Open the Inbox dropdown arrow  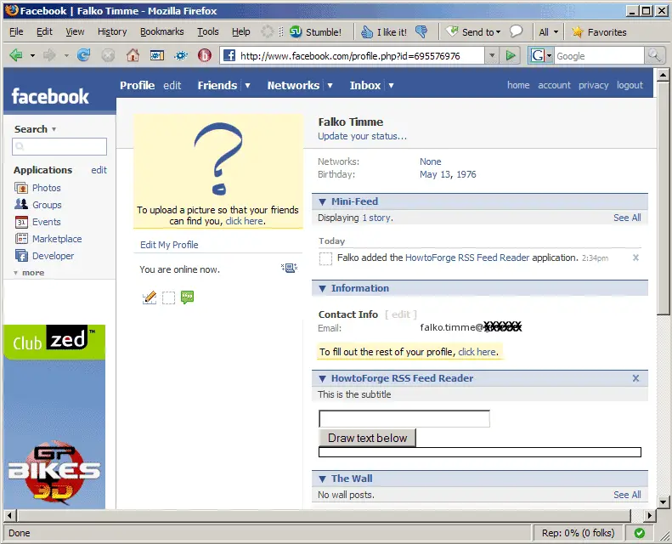pyautogui.click(x=391, y=85)
